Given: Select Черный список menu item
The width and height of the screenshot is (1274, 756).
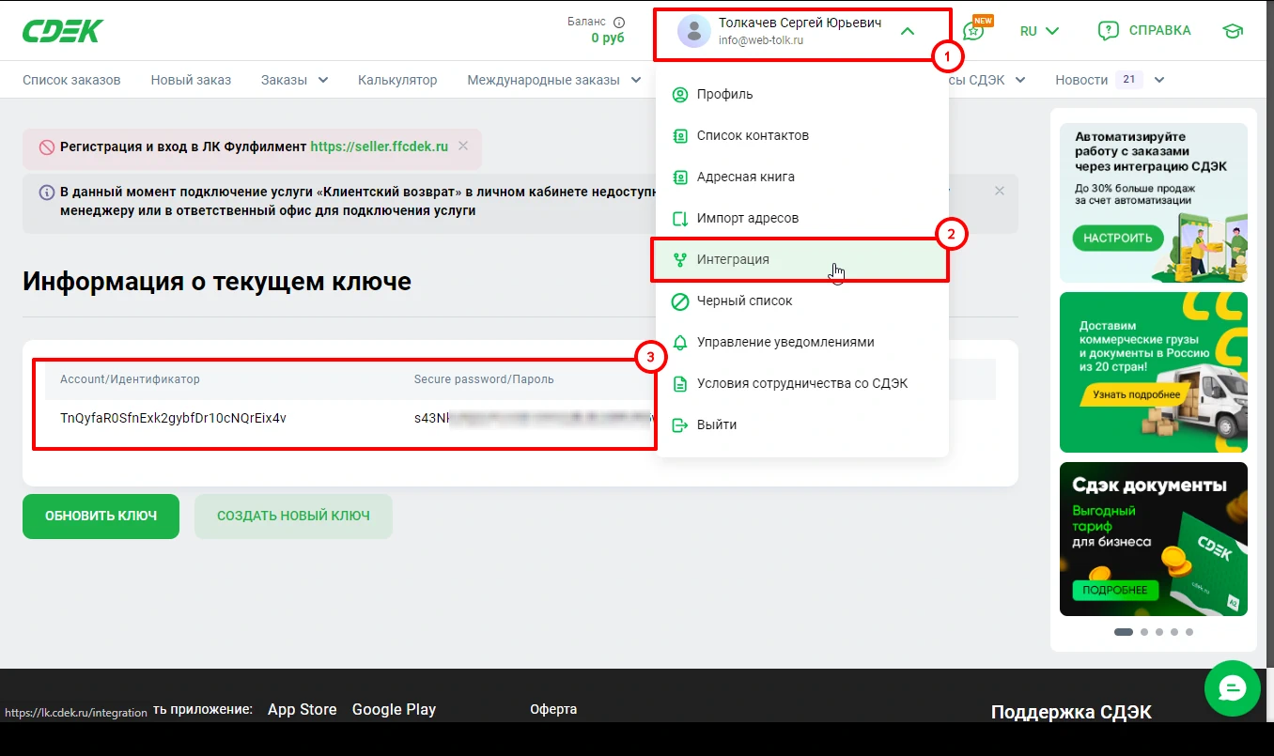Looking at the screenshot, I should click(x=802, y=301).
